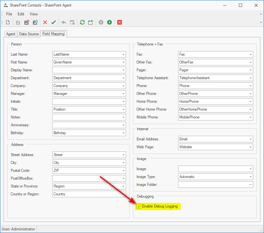Click the grey up arrow circle icon

pyautogui.click(x=101, y=22)
